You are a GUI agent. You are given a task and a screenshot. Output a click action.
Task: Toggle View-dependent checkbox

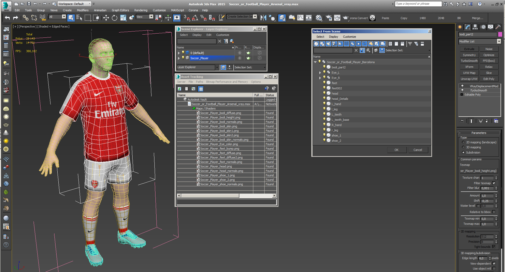(x=494, y=264)
